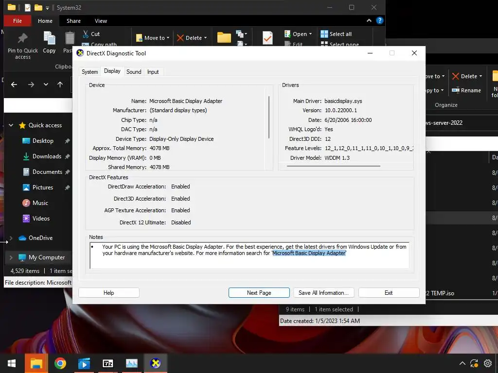Exit the DirectX Diagnostic Tool
The width and height of the screenshot is (498, 373).
(389, 293)
